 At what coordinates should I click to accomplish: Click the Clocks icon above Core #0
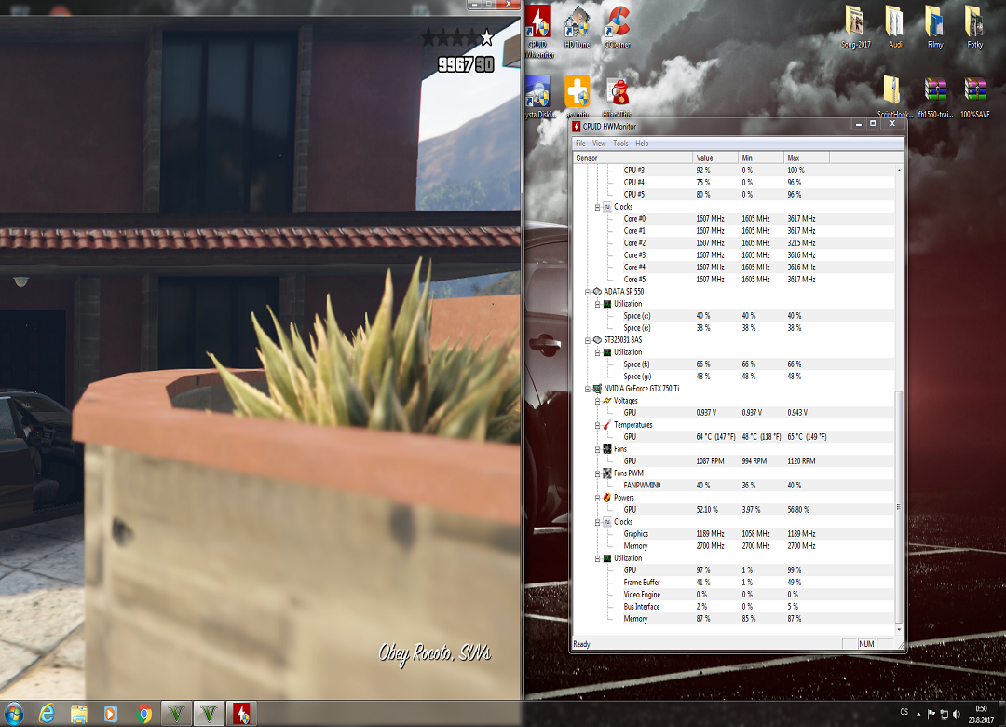tap(607, 207)
